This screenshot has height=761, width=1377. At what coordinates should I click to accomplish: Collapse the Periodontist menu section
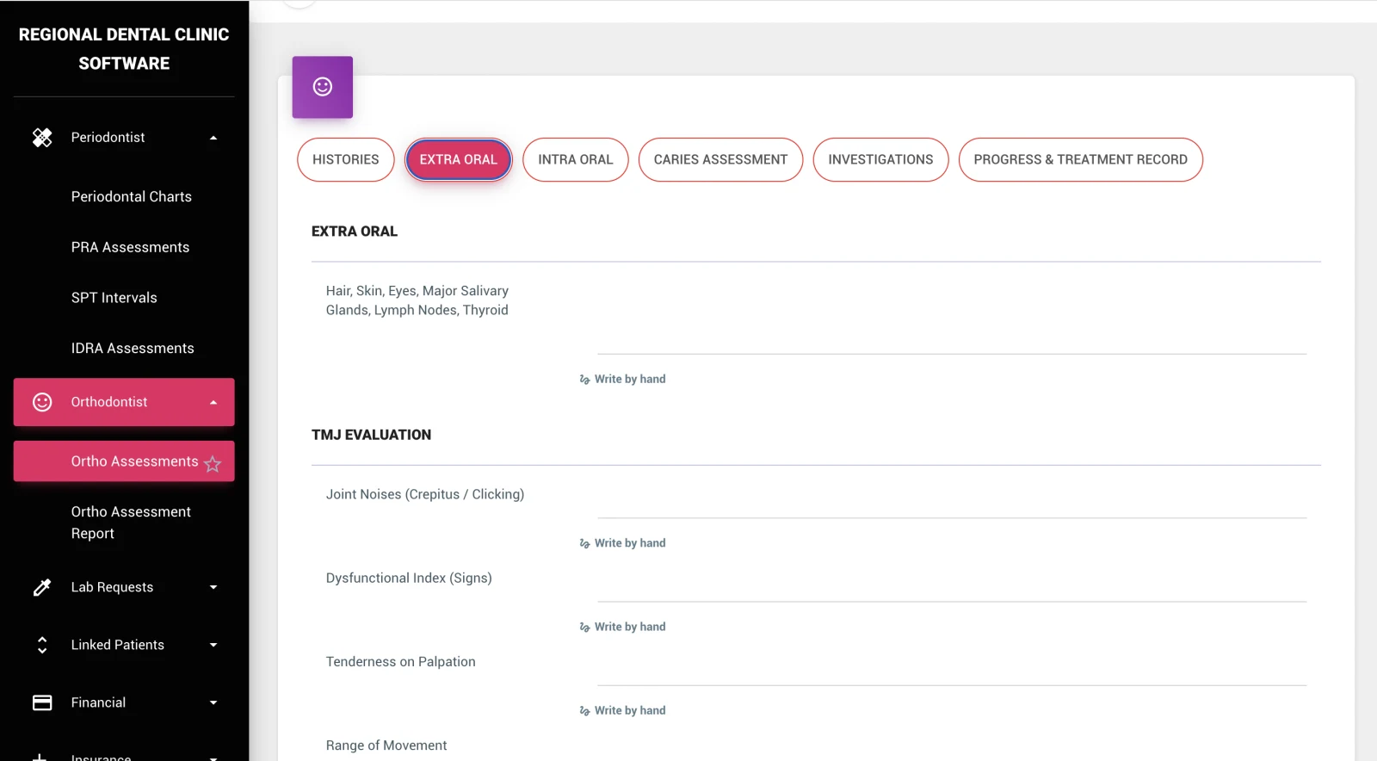click(x=213, y=138)
